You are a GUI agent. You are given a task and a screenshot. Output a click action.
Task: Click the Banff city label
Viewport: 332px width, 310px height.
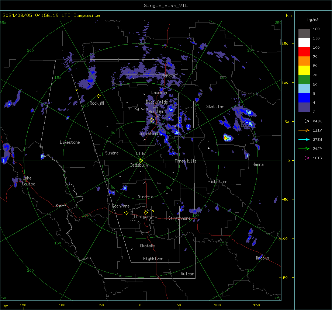(x=61, y=206)
